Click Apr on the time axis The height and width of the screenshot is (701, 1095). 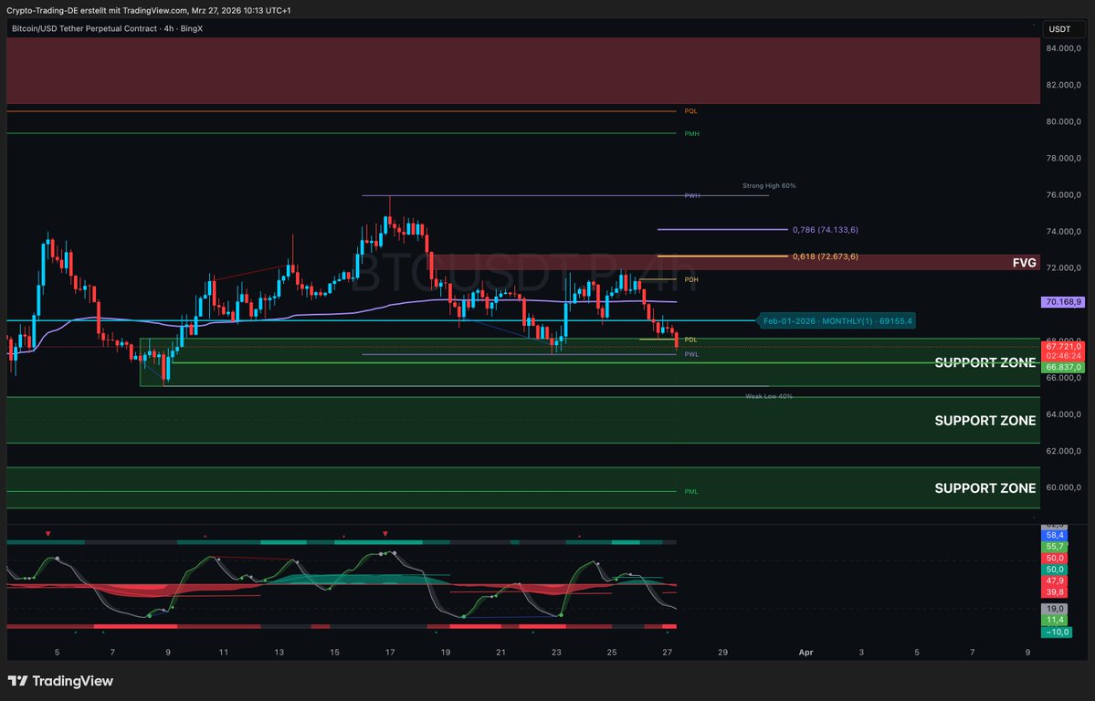[x=805, y=653]
